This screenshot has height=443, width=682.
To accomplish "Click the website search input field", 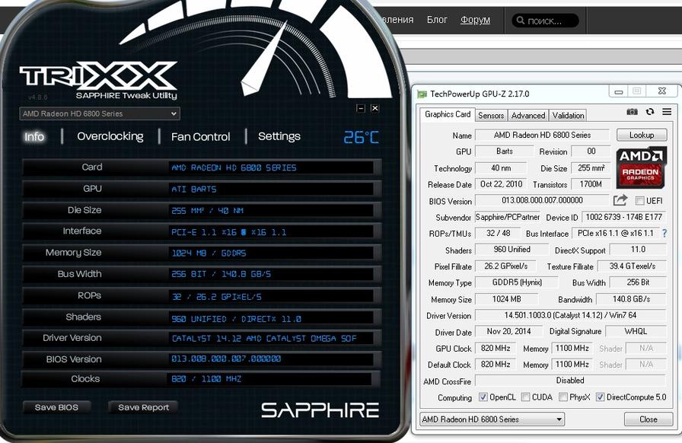I will (x=546, y=20).
